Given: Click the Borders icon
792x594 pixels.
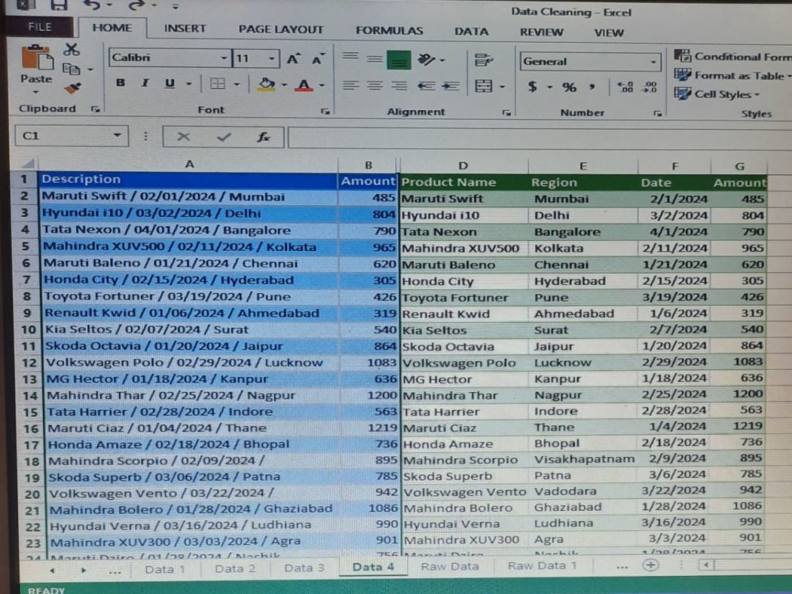Looking at the screenshot, I should click(218, 83).
